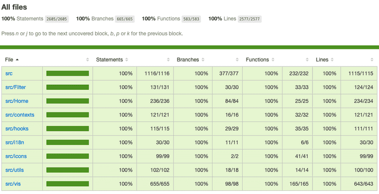
Task: Click the sort icon of the branches count column
Action: coord(237,60)
